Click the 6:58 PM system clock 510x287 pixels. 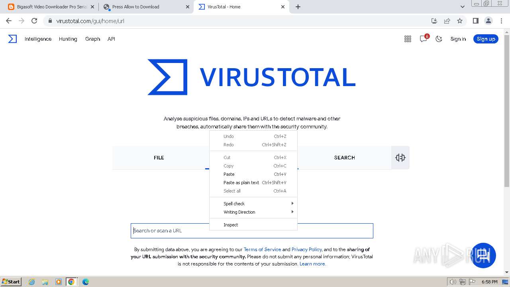(489, 282)
